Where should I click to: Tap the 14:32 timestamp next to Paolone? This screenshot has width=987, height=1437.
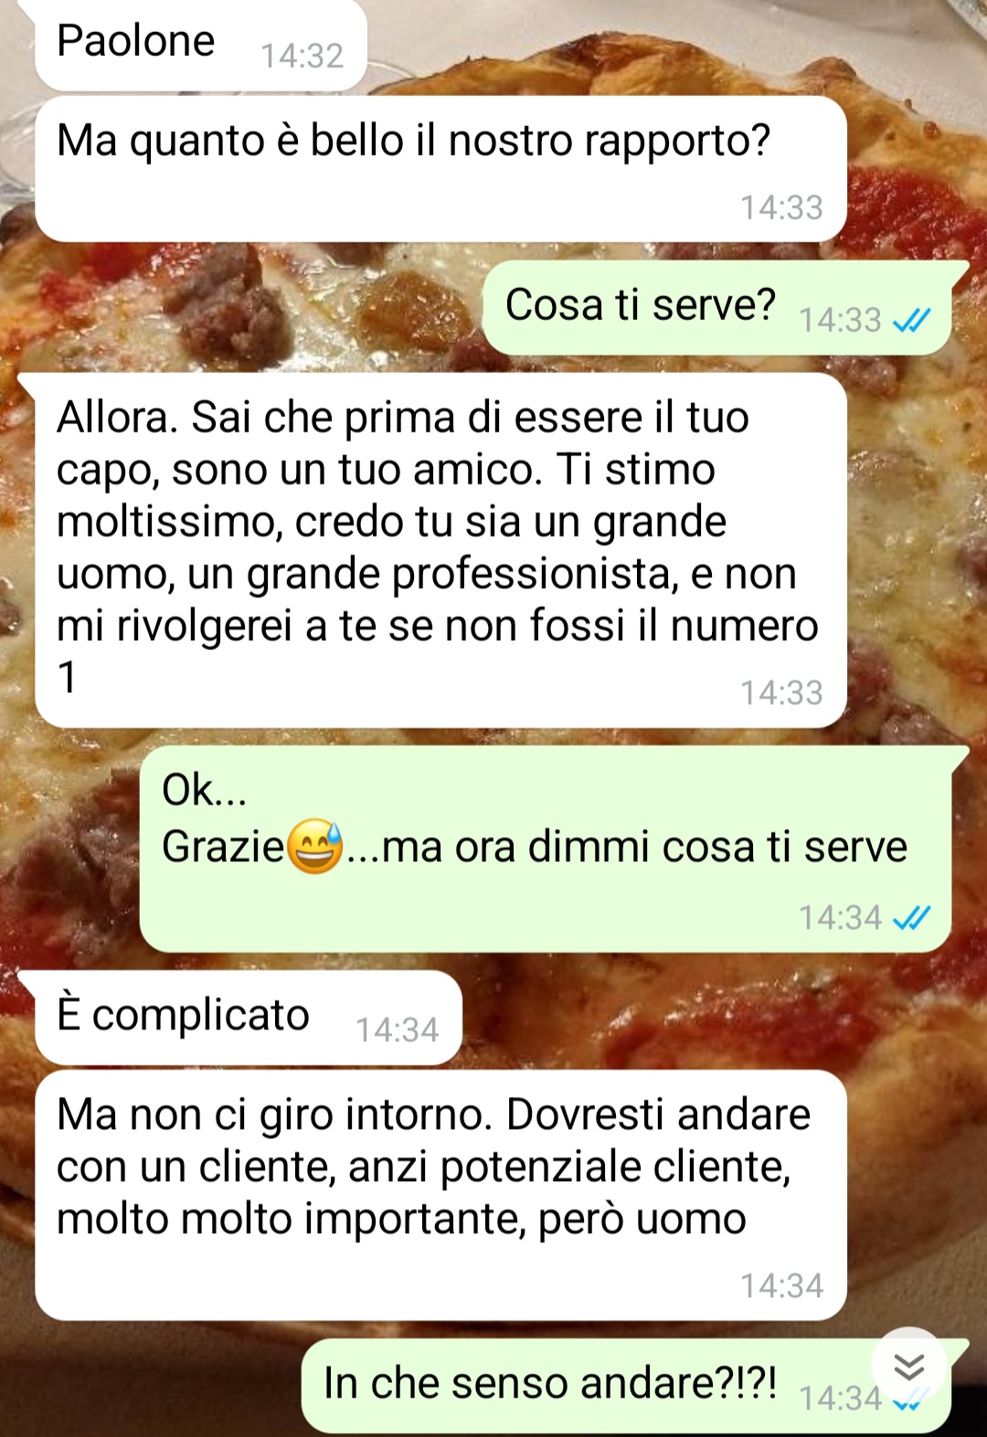(x=302, y=56)
